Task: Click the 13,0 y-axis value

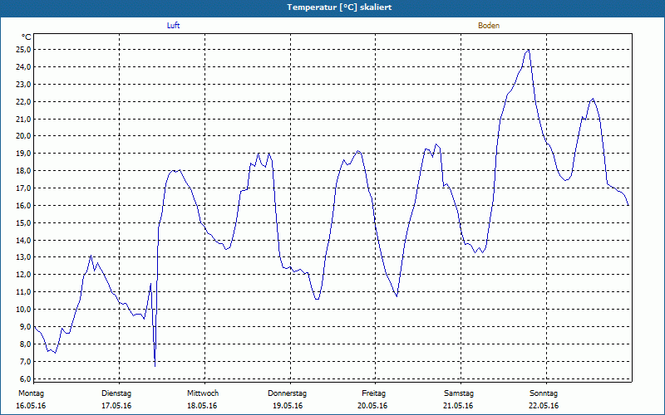Action: point(24,257)
